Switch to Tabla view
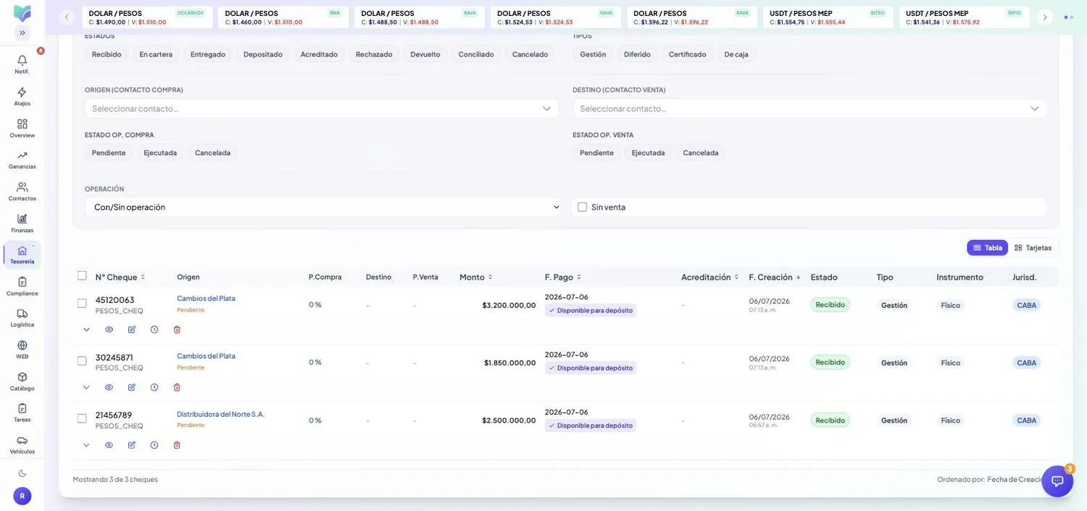Screen dimensions: 1087x511 987,248
